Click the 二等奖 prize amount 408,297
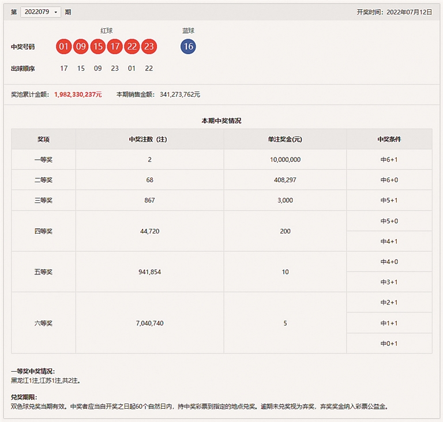The width and height of the screenshot is (443, 422). click(x=285, y=180)
